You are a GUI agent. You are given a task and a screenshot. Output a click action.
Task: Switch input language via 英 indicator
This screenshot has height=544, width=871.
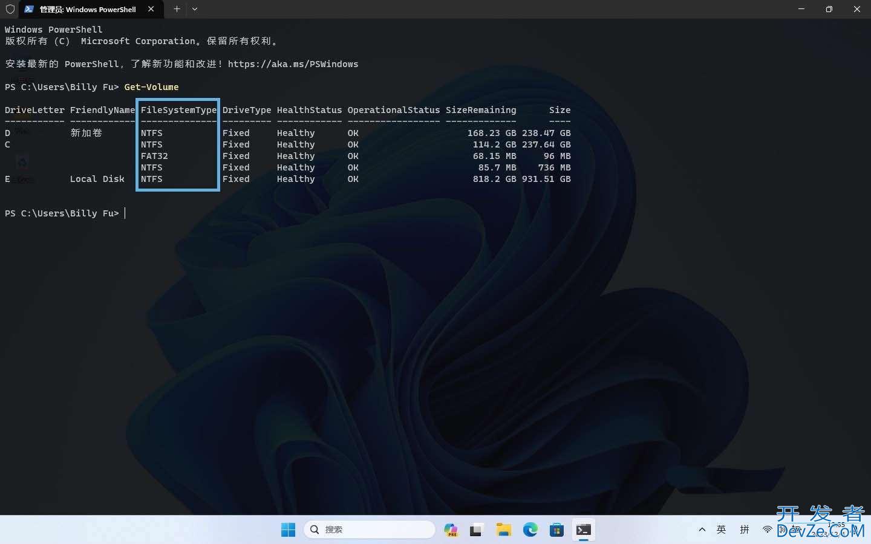click(x=722, y=529)
